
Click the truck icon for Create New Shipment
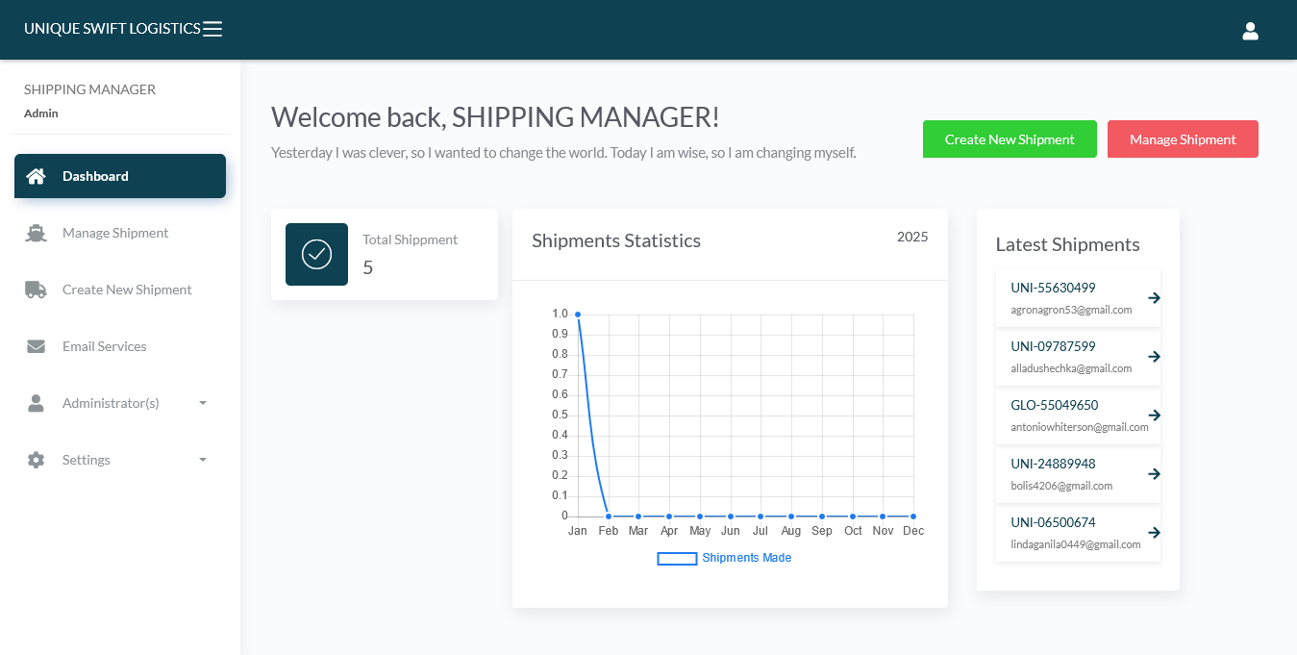tap(36, 290)
